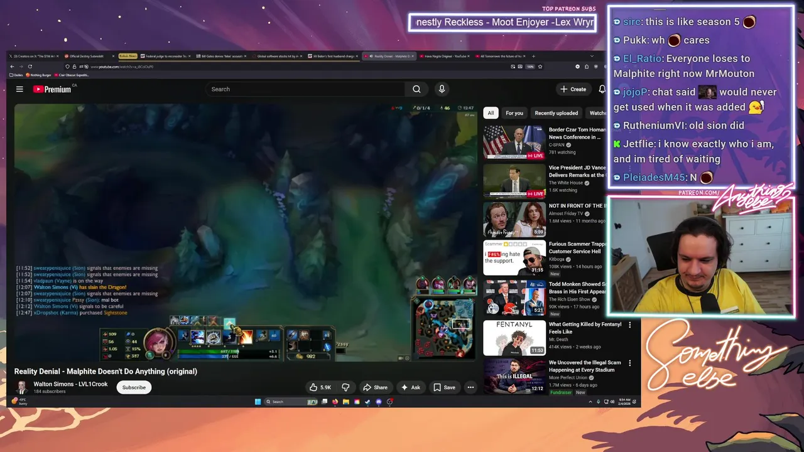Open Todd Monken video thumbnail
The image size is (804, 452).
click(x=514, y=298)
